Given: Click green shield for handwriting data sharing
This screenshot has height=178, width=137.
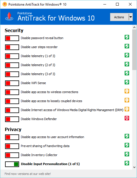Looking at the screenshot, I should pos(127,145).
